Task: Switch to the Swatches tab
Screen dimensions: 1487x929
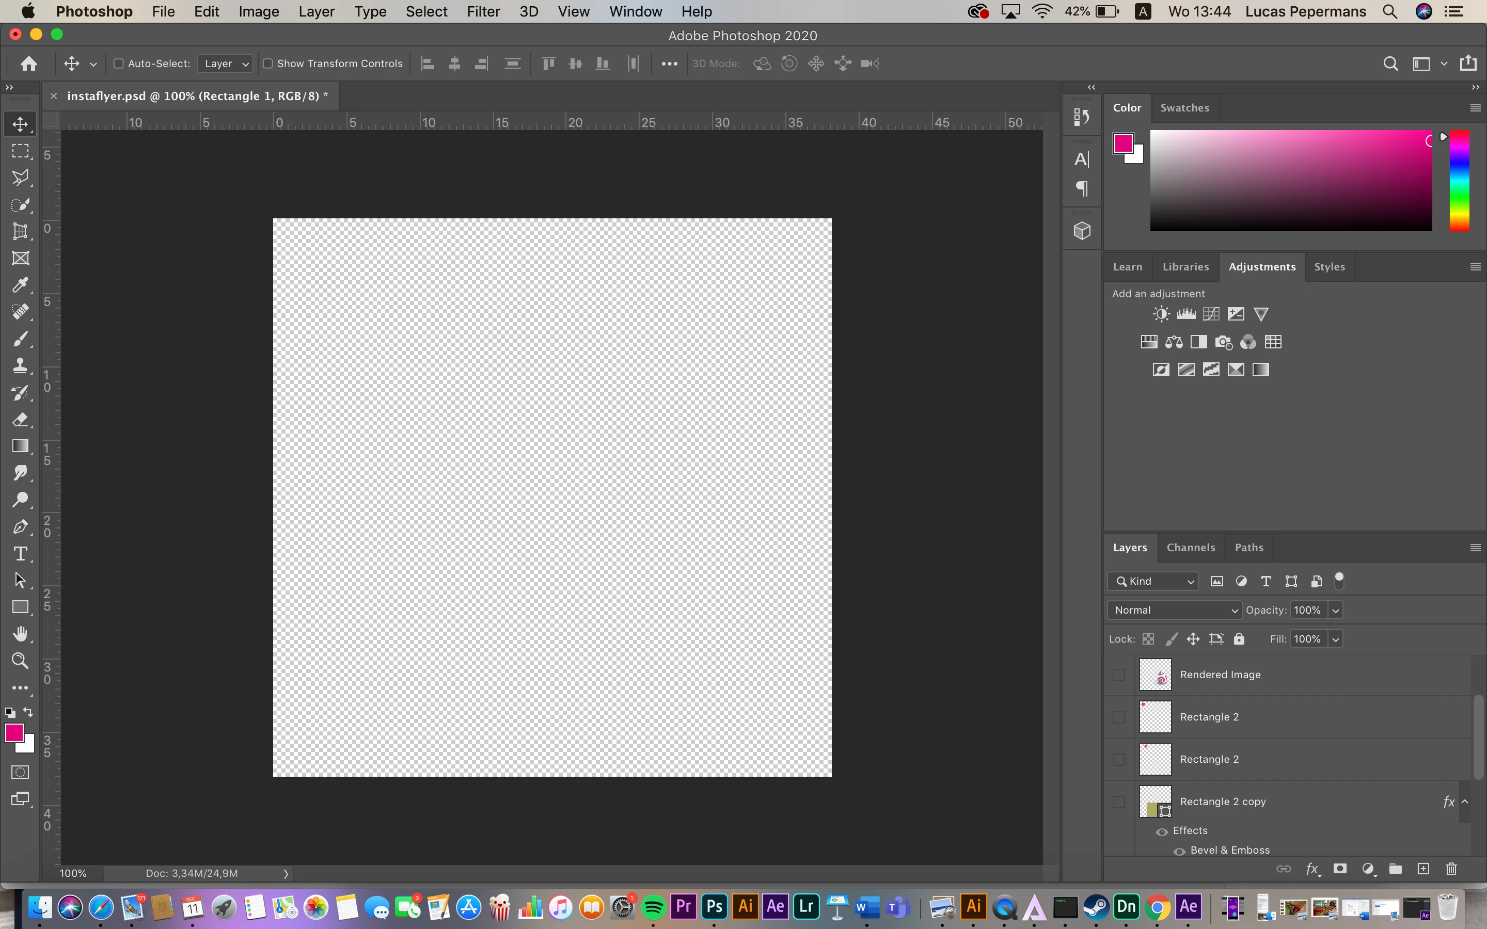Action: (1184, 107)
